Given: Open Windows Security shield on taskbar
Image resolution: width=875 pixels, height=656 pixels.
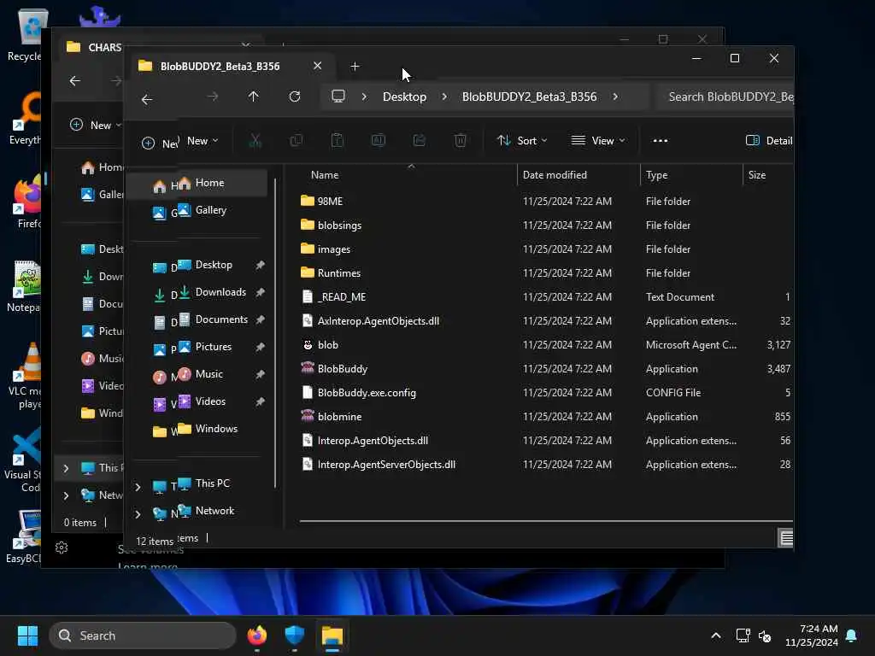Looking at the screenshot, I should (x=295, y=635).
